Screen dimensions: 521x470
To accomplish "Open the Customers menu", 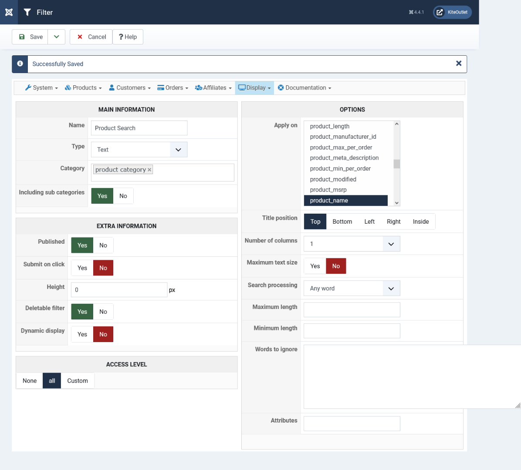I will 130,87.
